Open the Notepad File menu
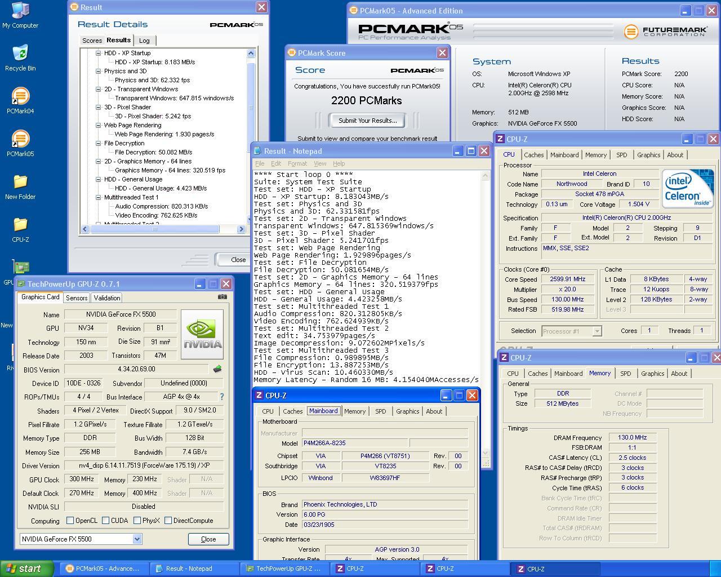 coord(260,163)
